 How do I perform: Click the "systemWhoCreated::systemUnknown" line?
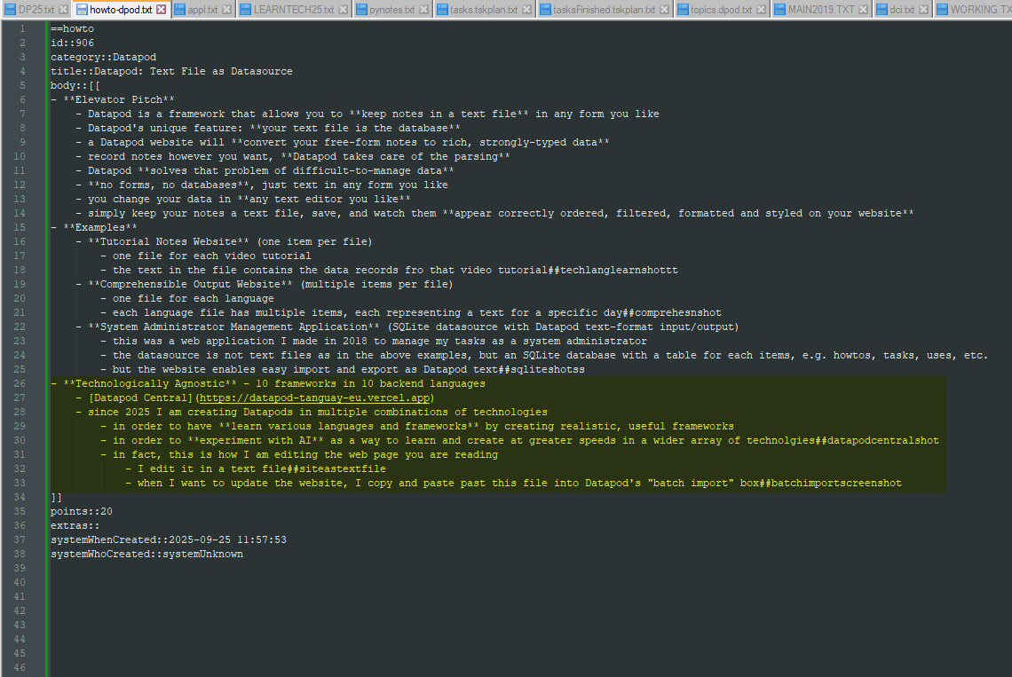146,555
